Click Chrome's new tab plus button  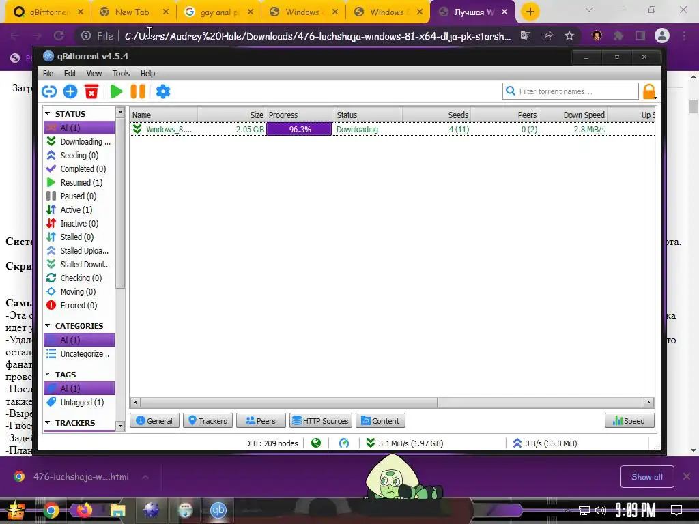(530, 12)
